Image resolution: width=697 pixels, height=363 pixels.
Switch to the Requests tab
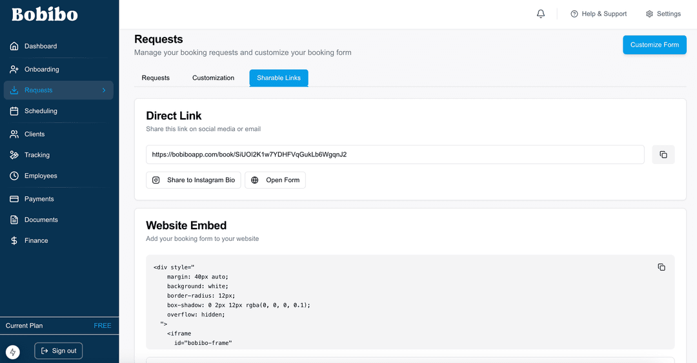point(156,78)
